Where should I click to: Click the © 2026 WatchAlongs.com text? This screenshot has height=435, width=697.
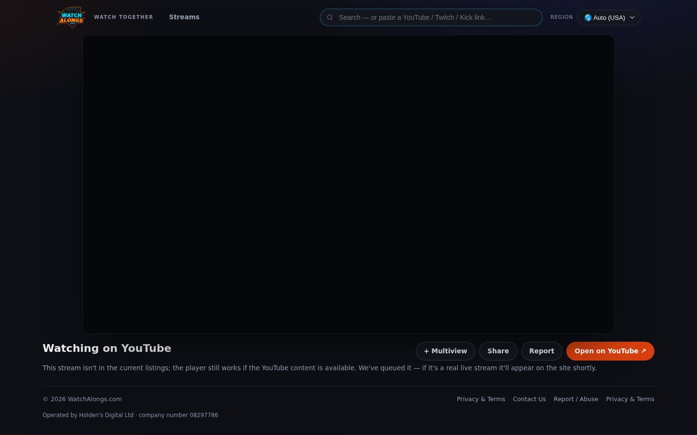[82, 399]
